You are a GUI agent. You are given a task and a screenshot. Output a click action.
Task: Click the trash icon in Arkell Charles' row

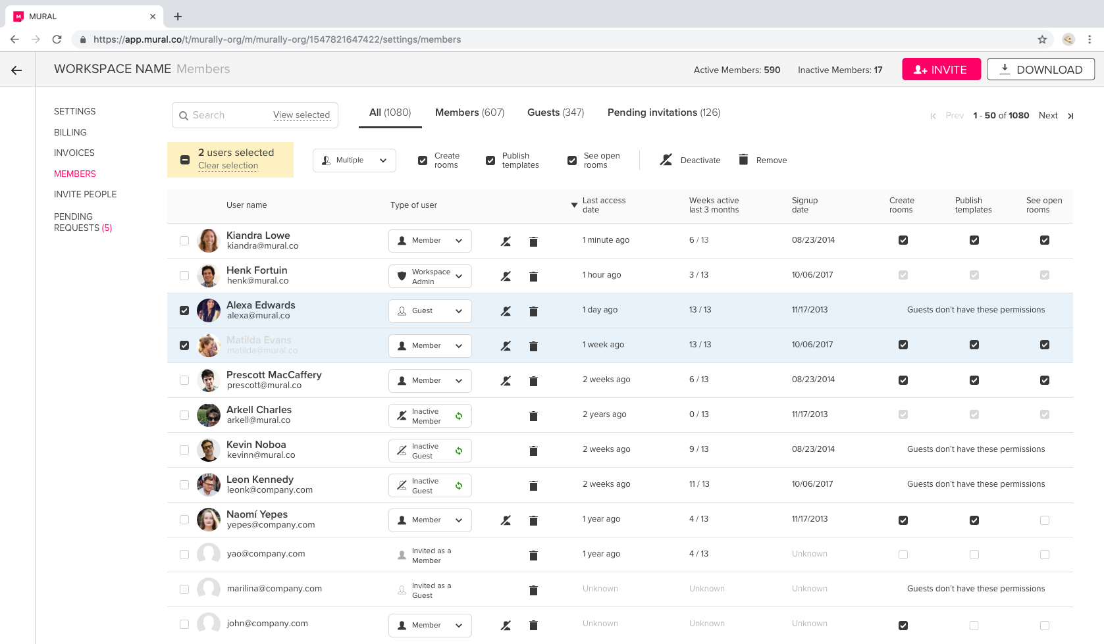pos(533,416)
